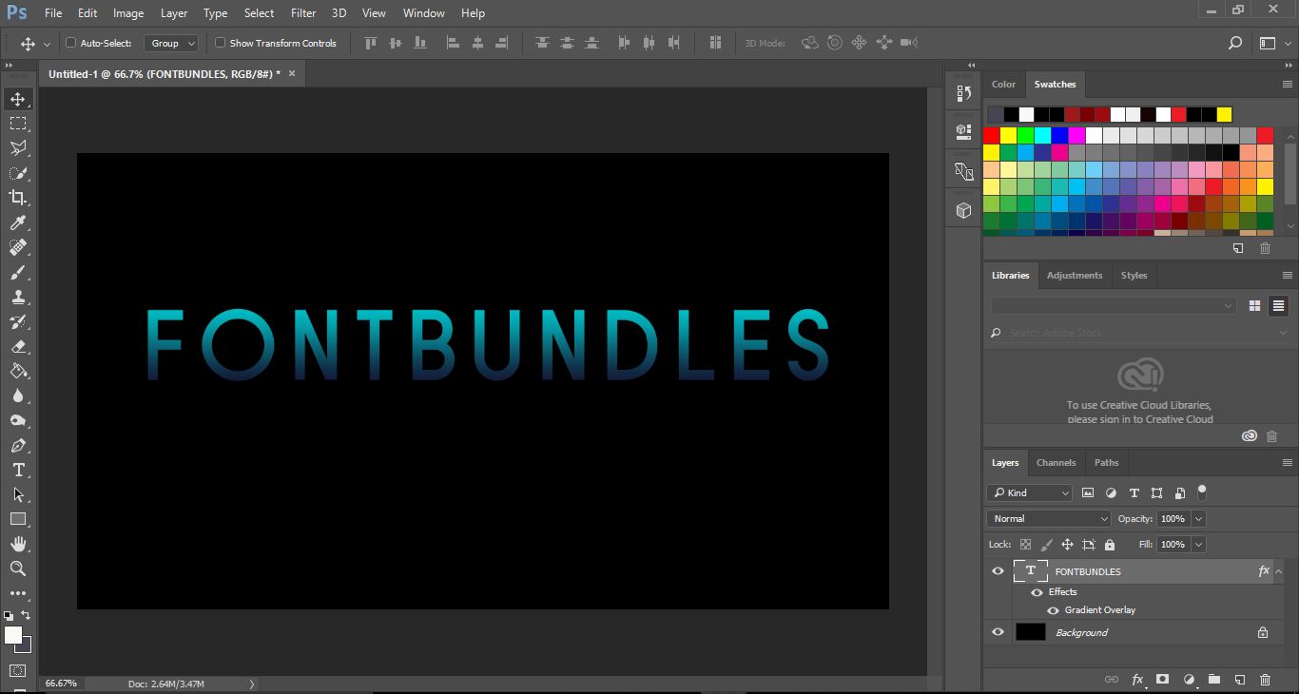1299x694 pixels.
Task: Open the search icon in options bar
Action: pyautogui.click(x=1234, y=43)
